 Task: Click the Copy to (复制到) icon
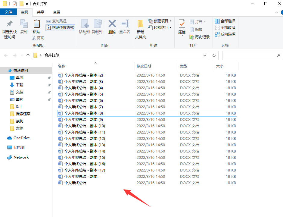[x=97, y=24]
